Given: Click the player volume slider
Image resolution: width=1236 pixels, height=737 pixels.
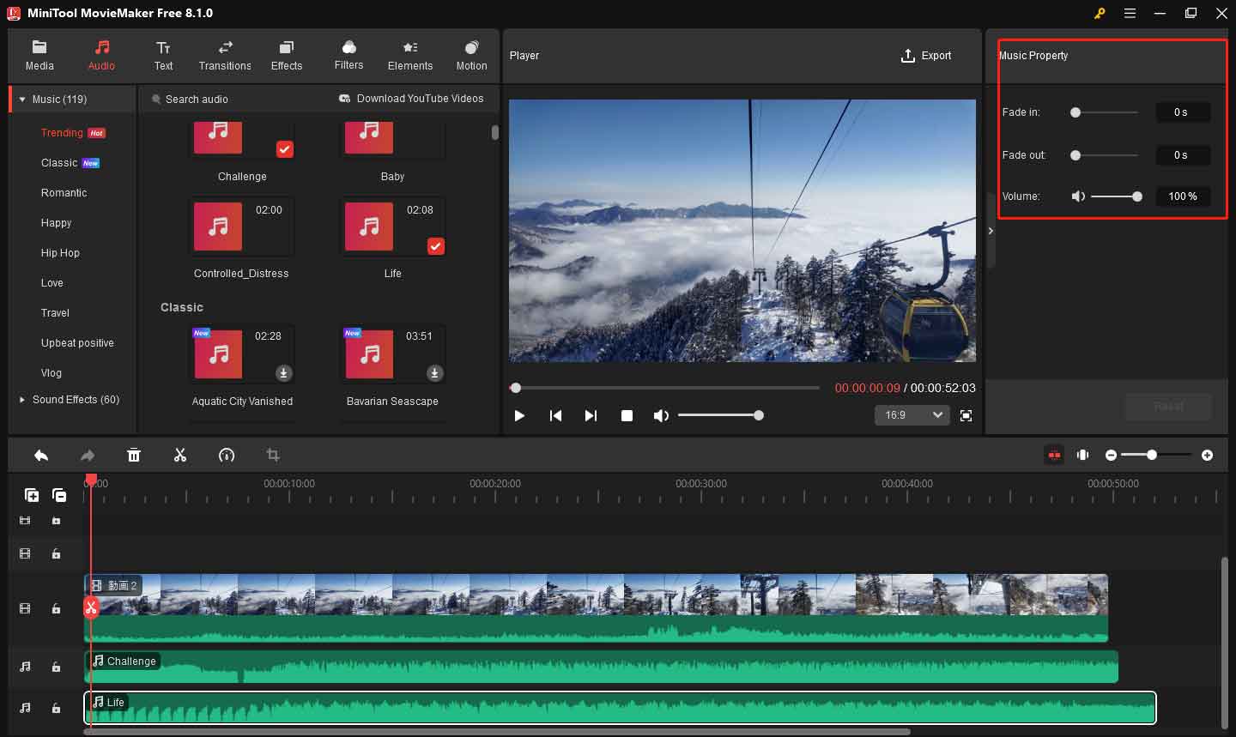Looking at the screenshot, I should pos(721,415).
